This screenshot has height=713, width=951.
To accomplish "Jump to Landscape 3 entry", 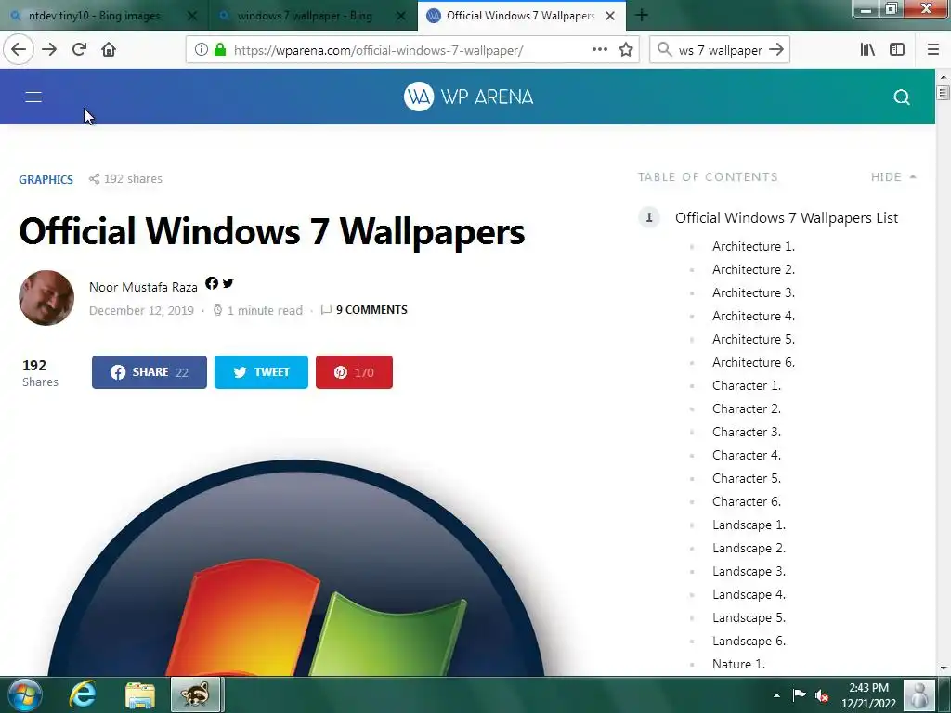I will [x=749, y=572].
